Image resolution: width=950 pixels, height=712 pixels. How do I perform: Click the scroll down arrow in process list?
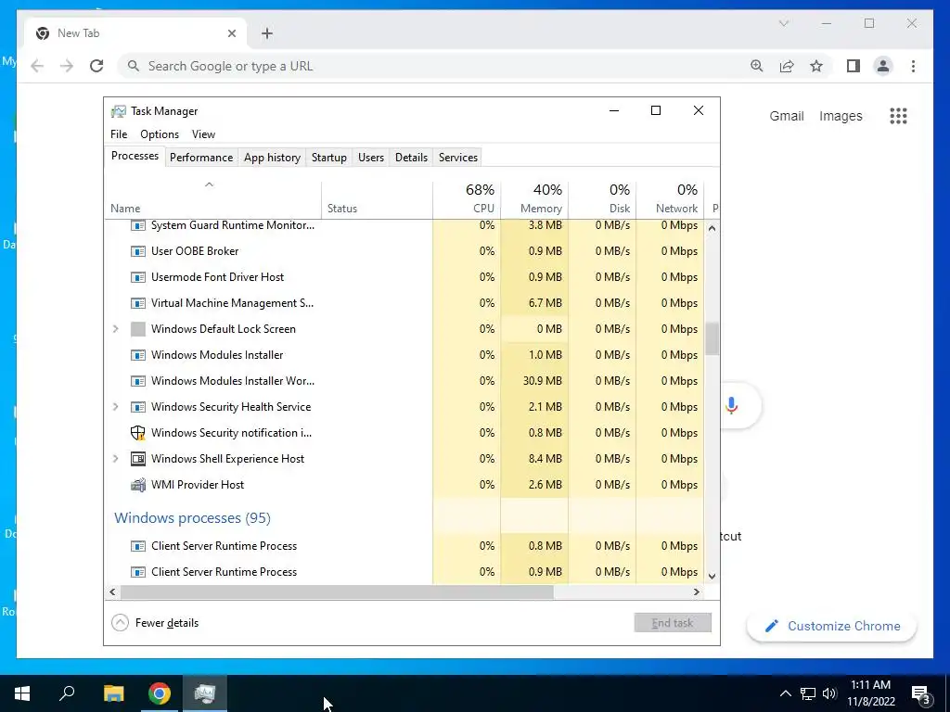(712, 577)
